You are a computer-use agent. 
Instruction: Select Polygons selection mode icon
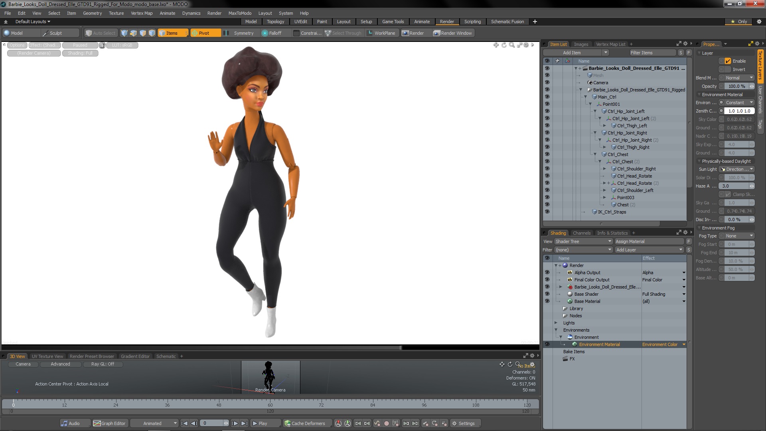coord(143,33)
